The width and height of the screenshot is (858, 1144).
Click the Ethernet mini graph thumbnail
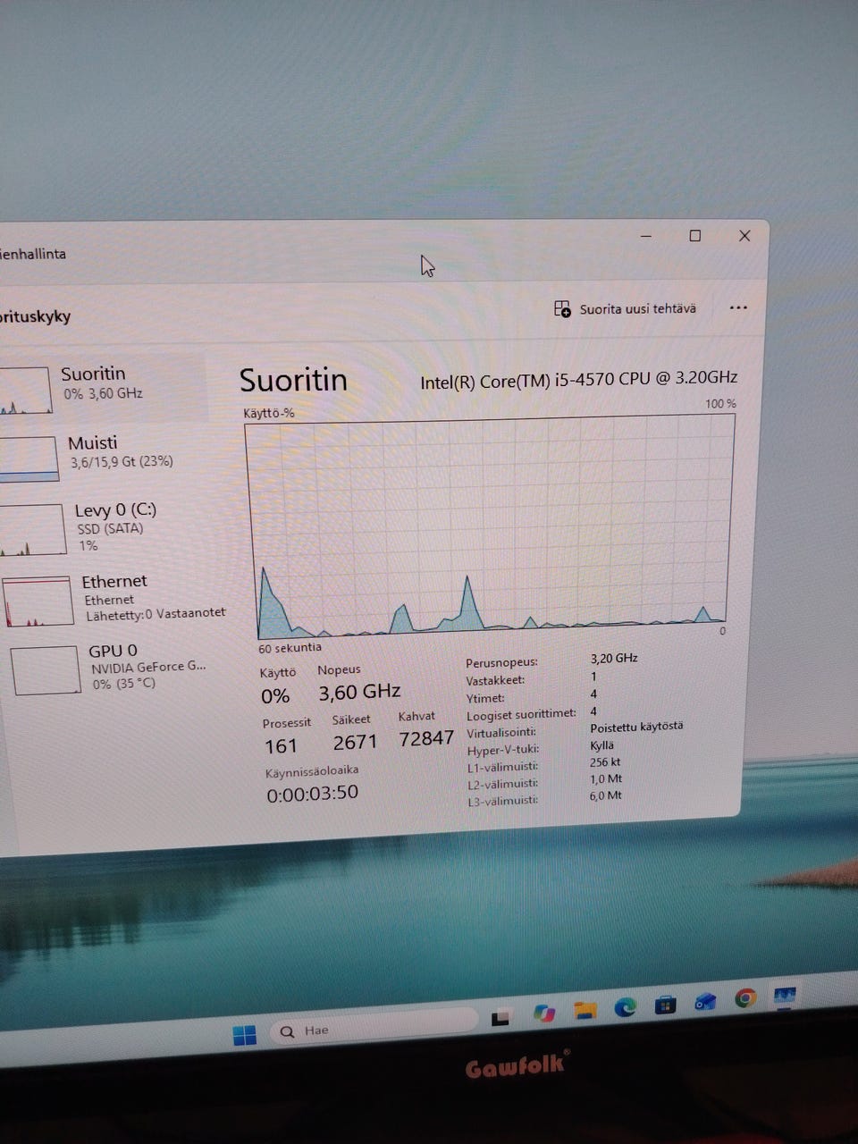(38, 601)
